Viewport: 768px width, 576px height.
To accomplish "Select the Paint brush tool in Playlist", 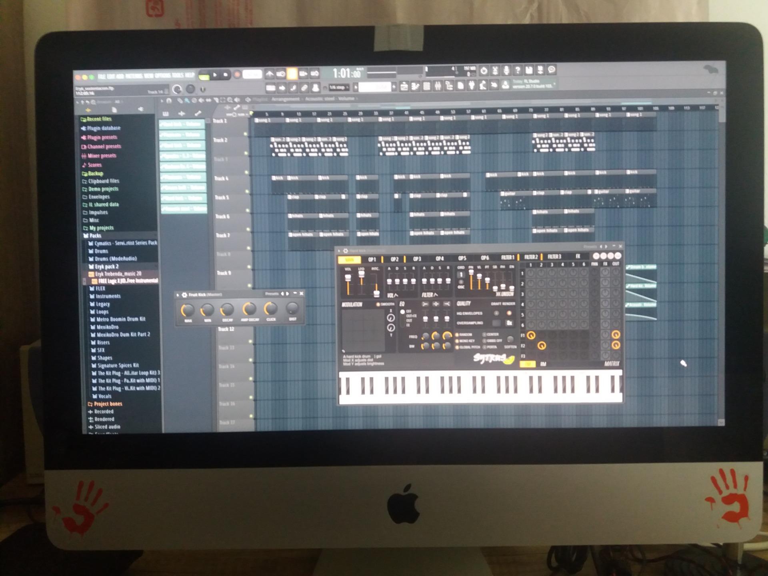I will coord(187,100).
